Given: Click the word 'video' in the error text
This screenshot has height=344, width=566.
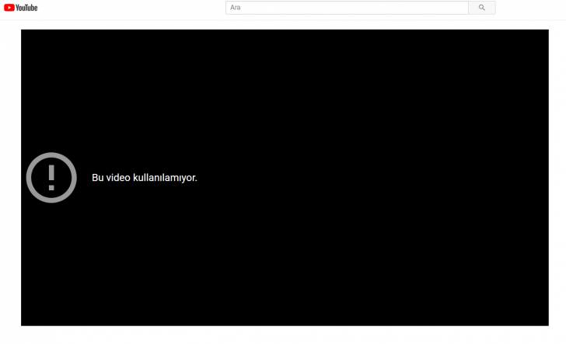Looking at the screenshot, I should click(119, 178).
